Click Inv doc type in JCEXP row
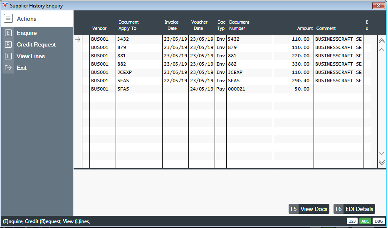Viewport: 388px width, 228px height. (x=220, y=72)
